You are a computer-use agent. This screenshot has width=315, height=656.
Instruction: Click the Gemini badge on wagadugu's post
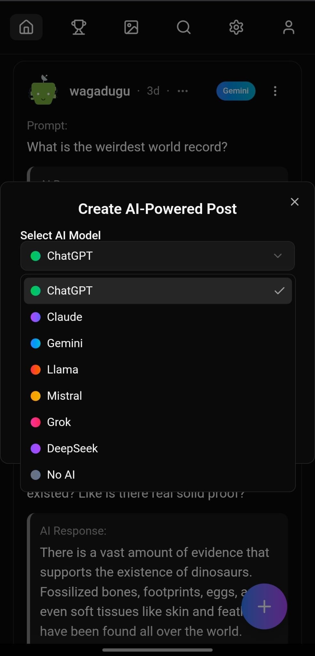236,91
